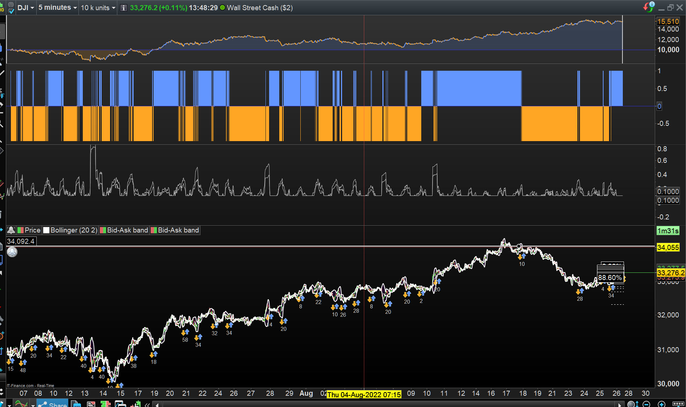Click the zoom out minus icon
This screenshot has width=686, height=407.
pos(646,404)
